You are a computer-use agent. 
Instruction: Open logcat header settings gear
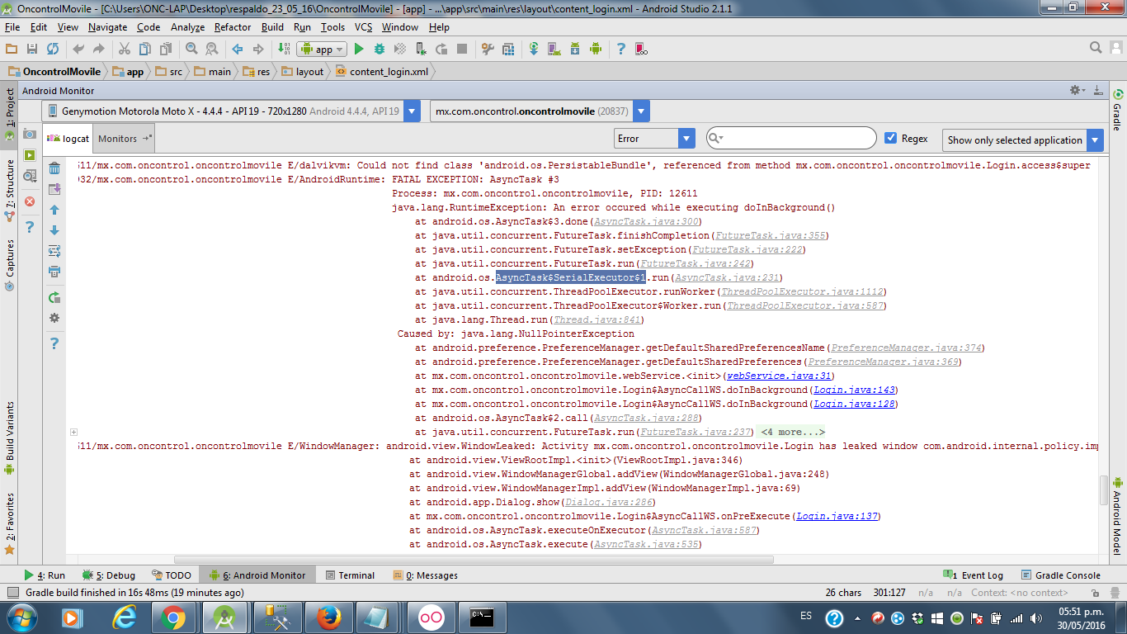click(54, 318)
